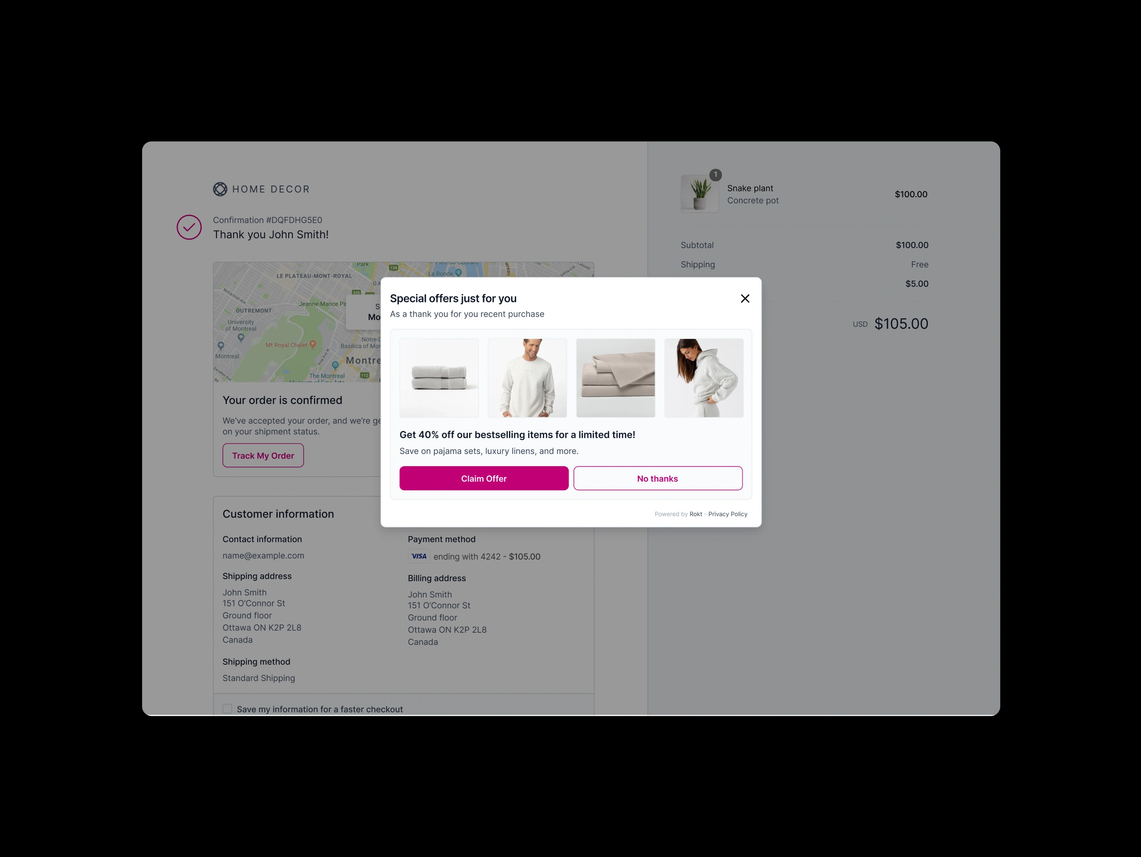Select the woman in hoodie image

[x=704, y=378]
